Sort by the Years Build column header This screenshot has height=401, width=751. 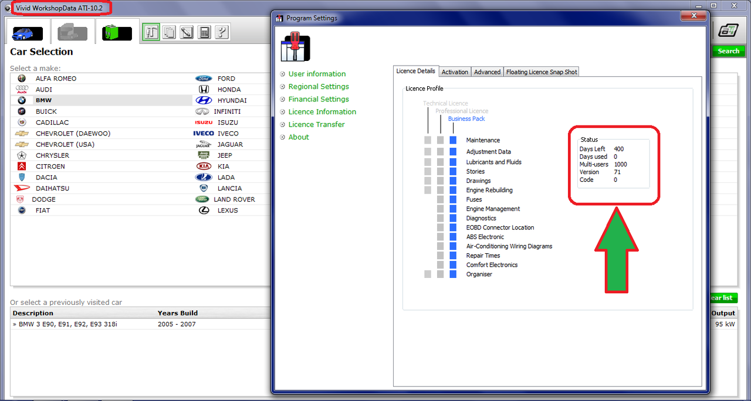(178, 313)
